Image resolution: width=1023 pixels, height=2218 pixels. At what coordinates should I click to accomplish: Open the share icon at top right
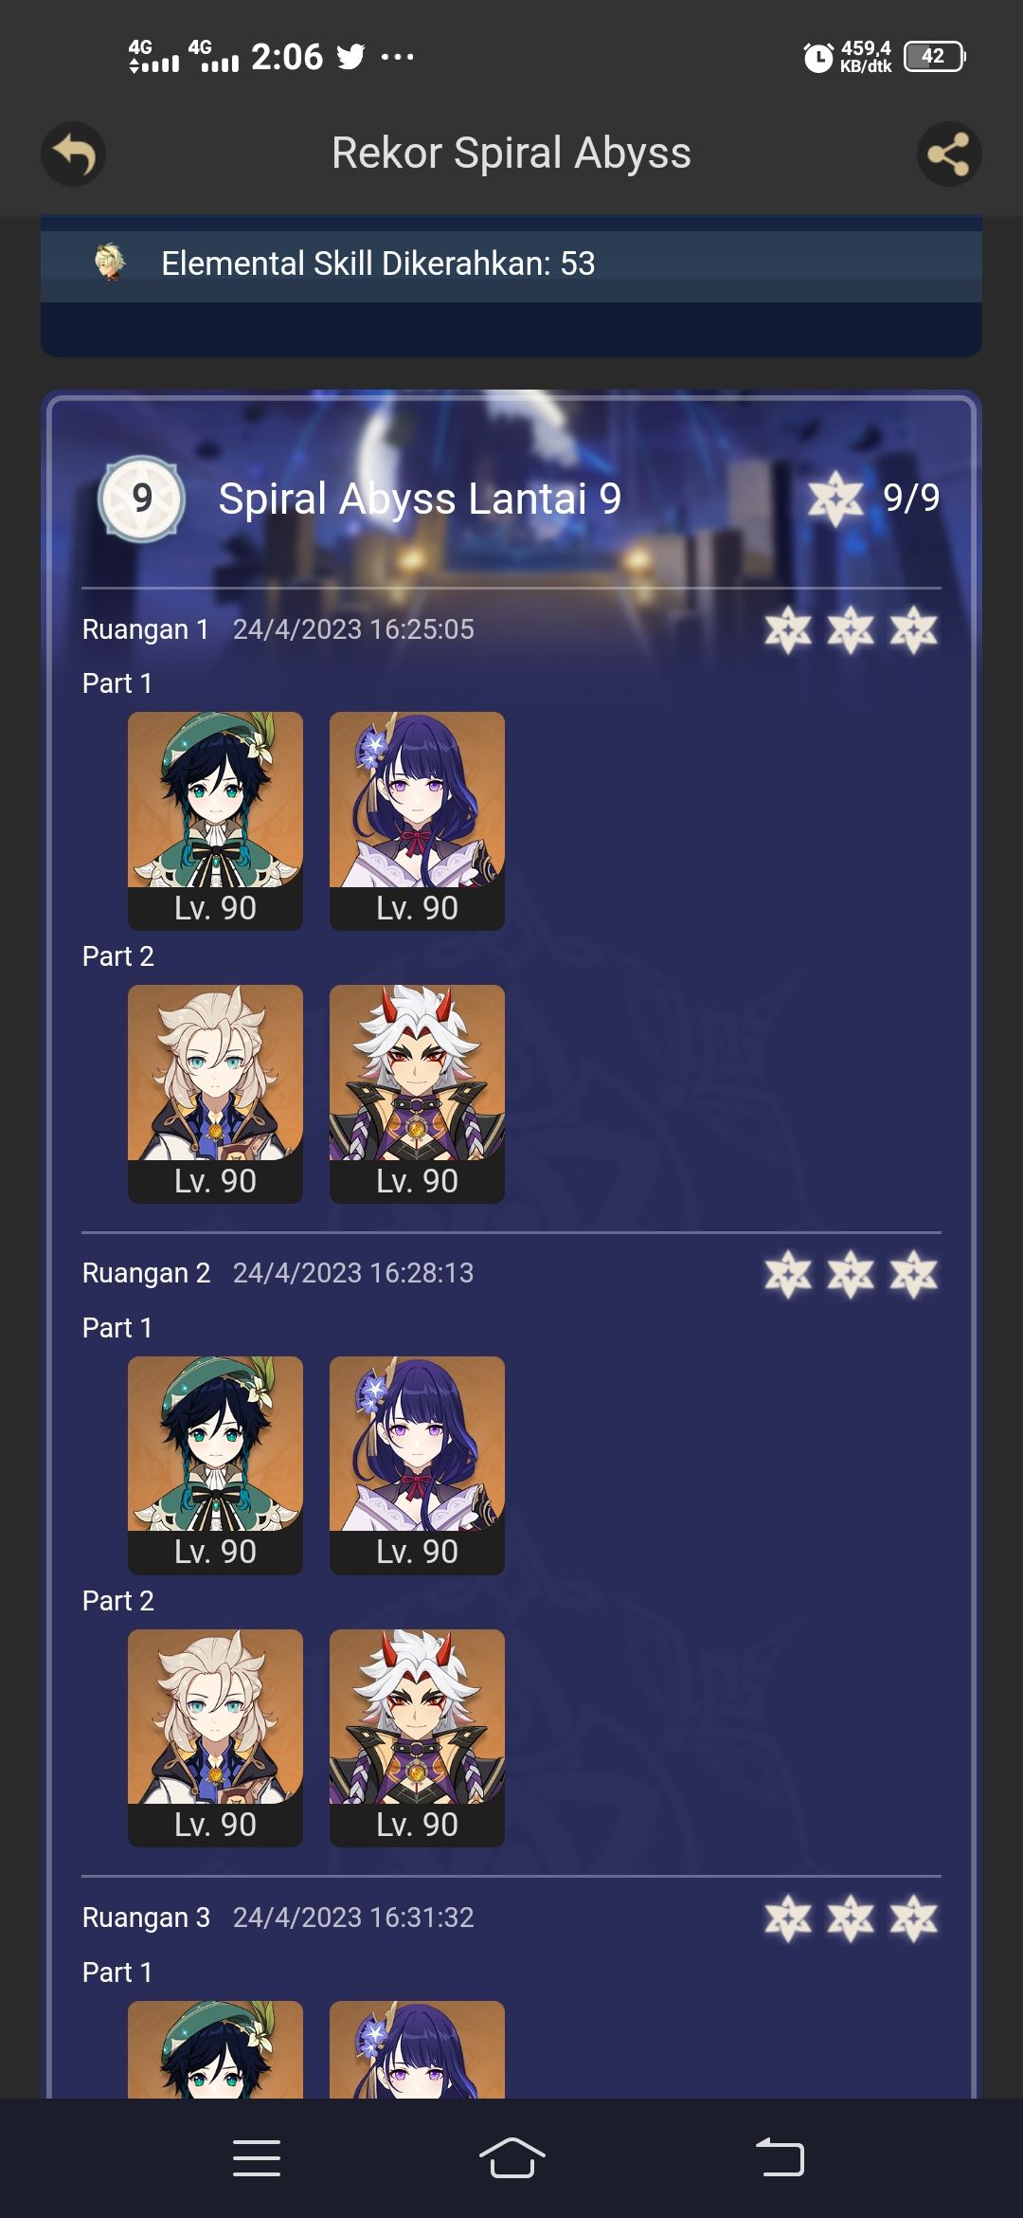click(949, 154)
